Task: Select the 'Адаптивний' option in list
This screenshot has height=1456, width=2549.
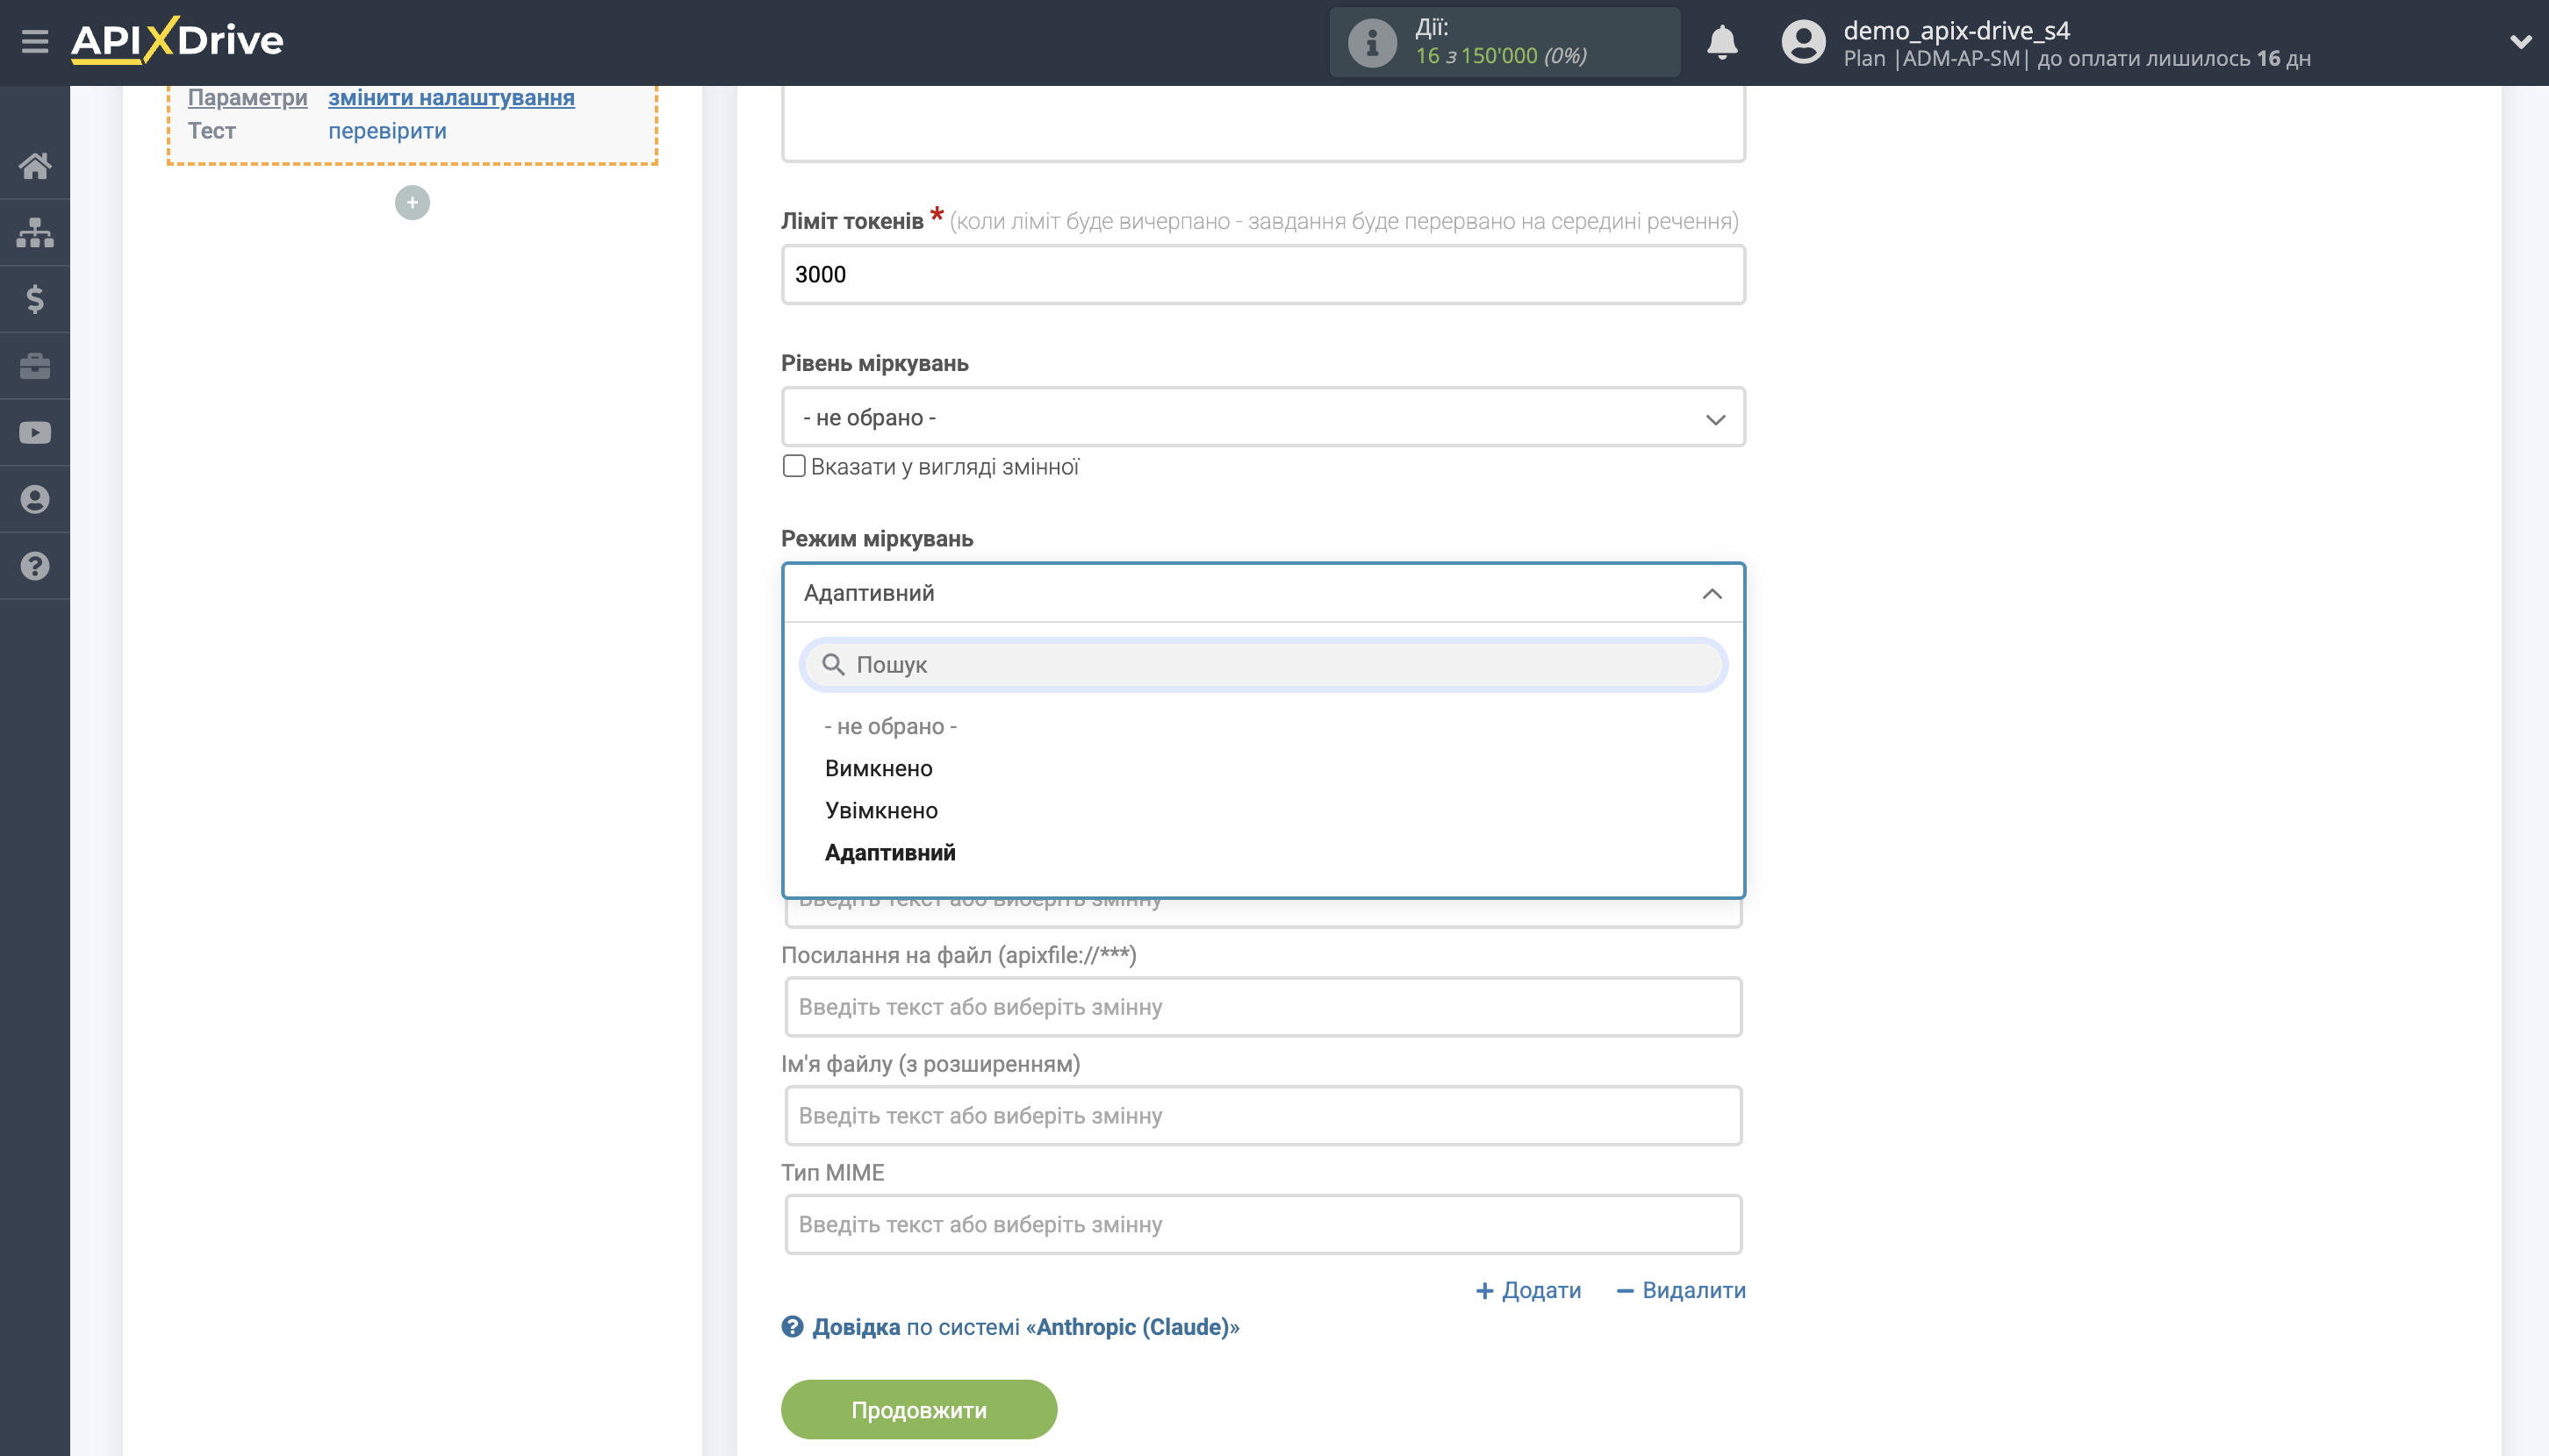Action: 890,852
